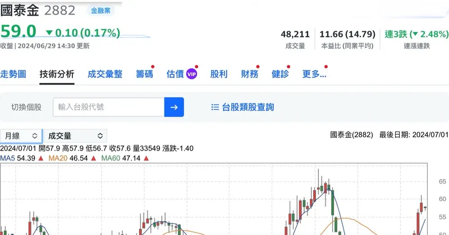Open the 財務 tab
The image size is (449, 235).
pos(249,74)
